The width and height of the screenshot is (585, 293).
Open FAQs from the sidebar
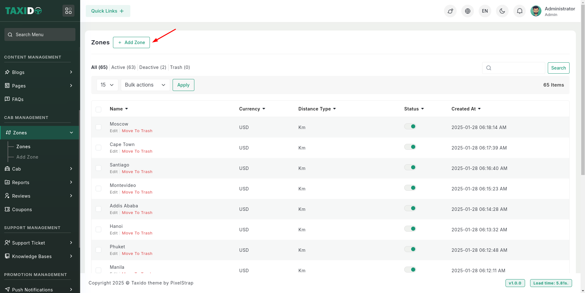click(18, 99)
